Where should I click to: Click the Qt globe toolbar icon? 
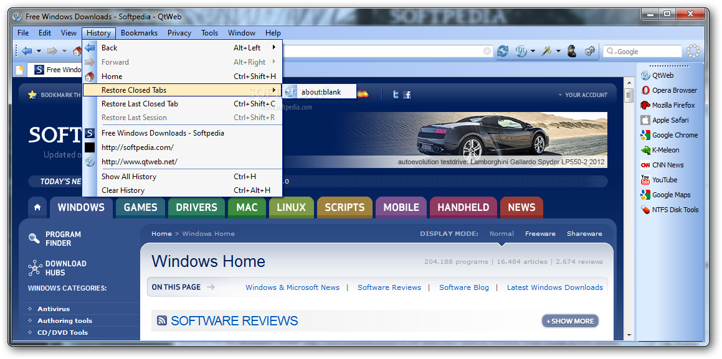click(521, 52)
